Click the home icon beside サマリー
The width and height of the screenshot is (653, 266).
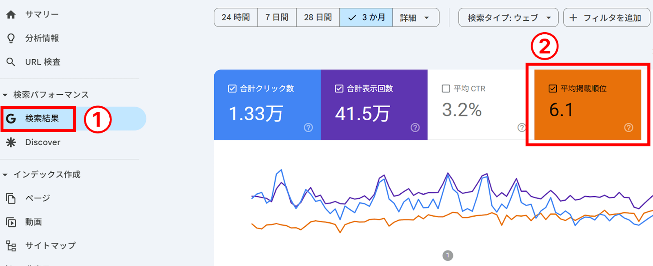tap(11, 15)
